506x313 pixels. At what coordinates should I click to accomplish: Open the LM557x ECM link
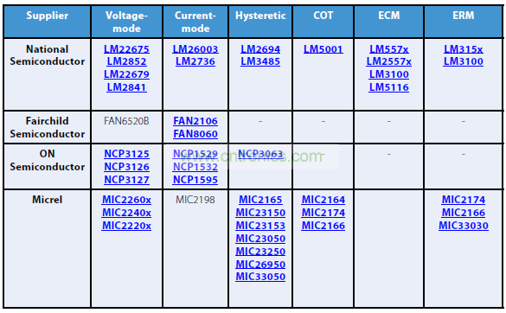(x=389, y=49)
